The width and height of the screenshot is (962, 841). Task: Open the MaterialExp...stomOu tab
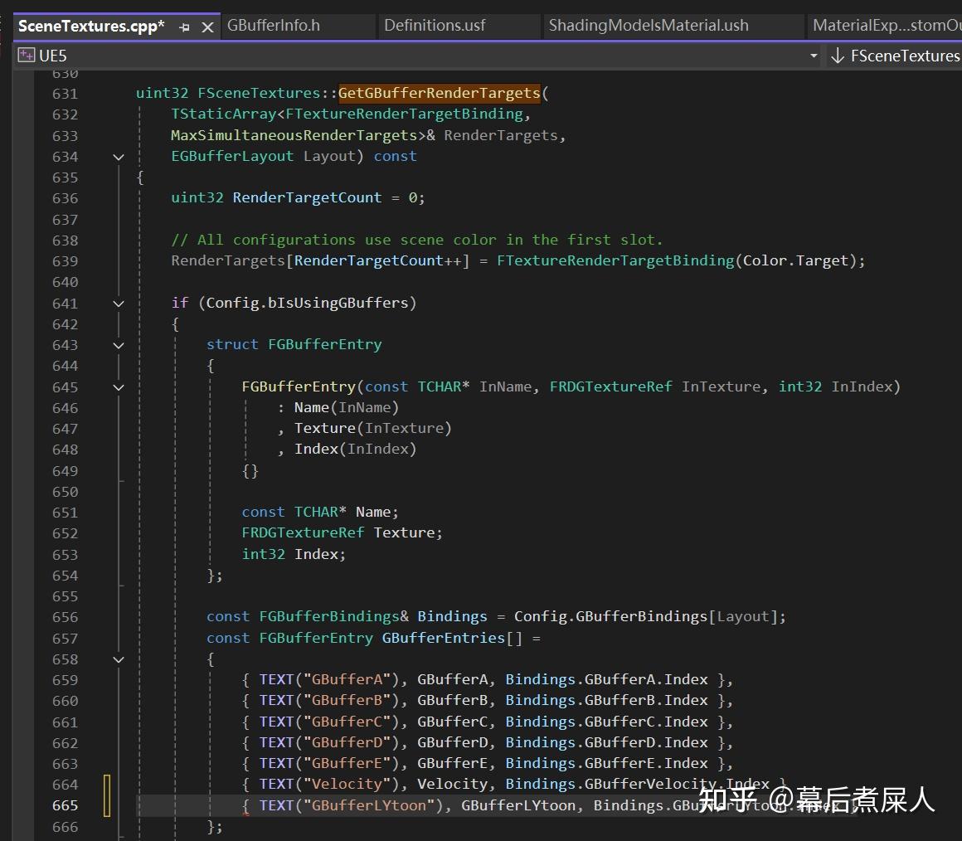886,26
